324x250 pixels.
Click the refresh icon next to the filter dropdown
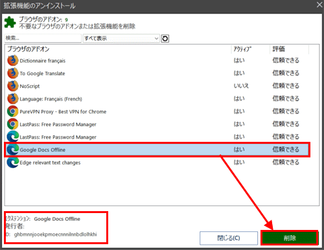click(165, 39)
